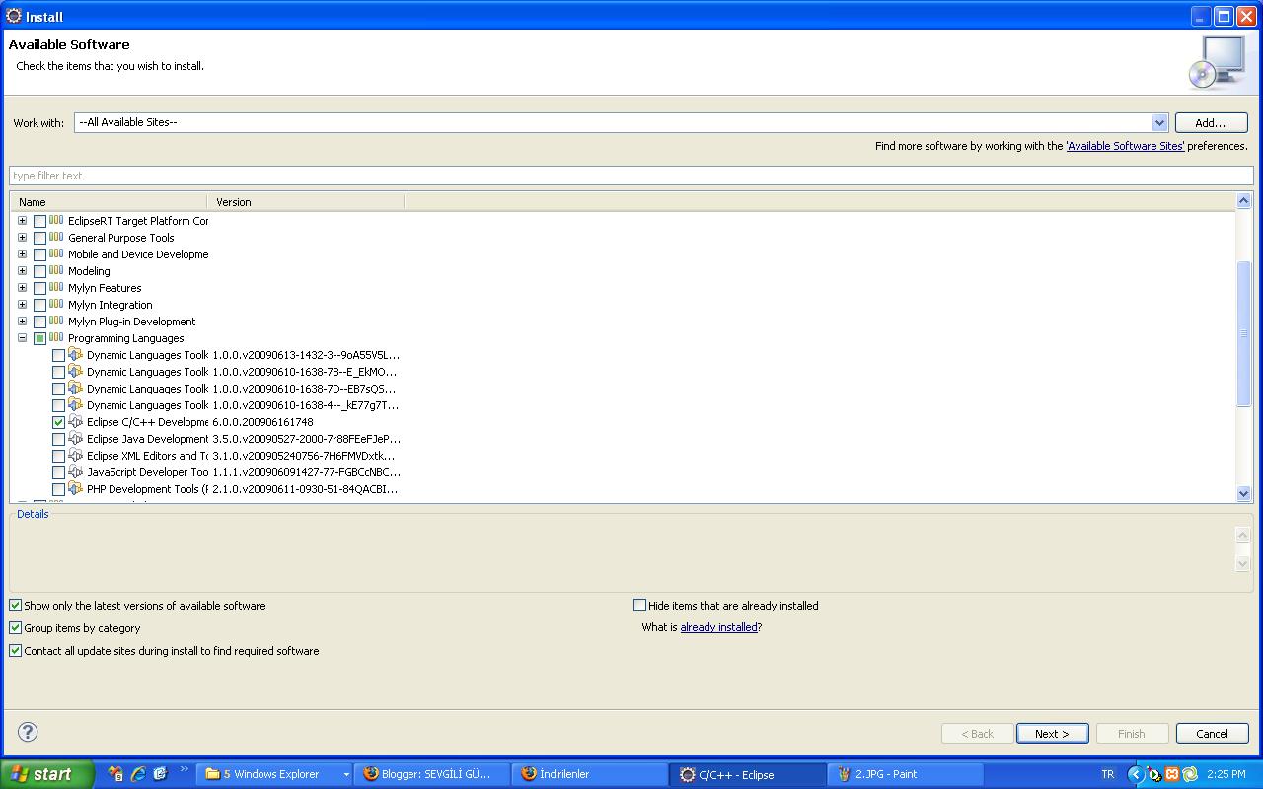Viewport: 1263px width, 789px height.
Task: Click the Windows start button
Action: [46, 774]
